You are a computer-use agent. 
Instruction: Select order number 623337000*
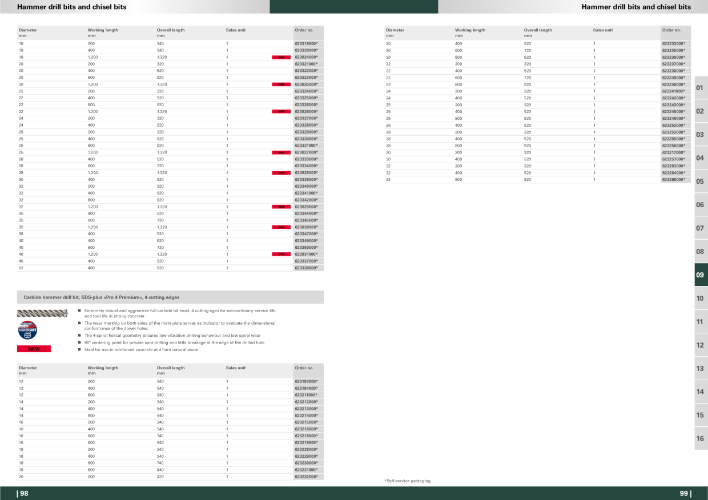click(306, 261)
